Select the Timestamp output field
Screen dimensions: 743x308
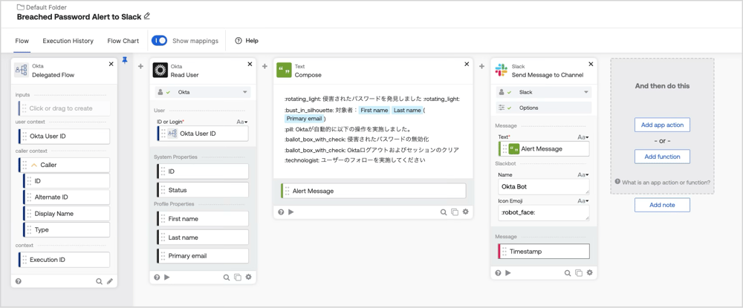(x=544, y=252)
